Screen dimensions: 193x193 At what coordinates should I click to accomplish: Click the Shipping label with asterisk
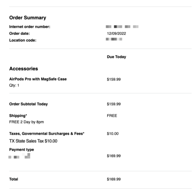pos(18,116)
